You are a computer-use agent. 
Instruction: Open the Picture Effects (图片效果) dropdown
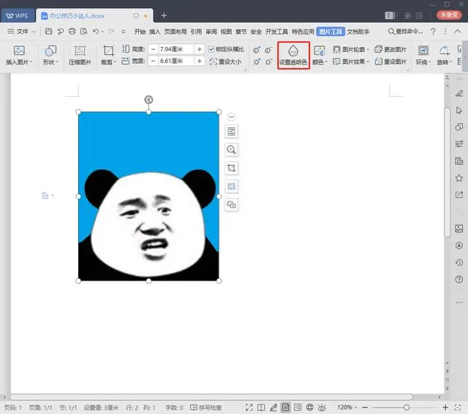(351, 62)
